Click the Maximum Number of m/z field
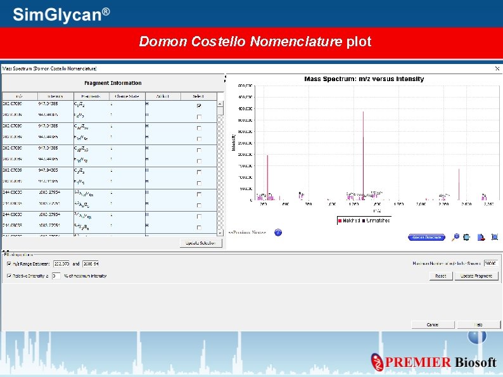The image size is (503, 377). [x=491, y=263]
